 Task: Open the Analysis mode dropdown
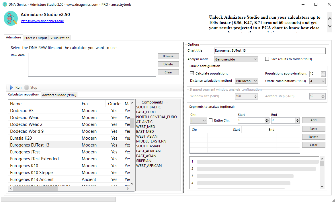pos(236,59)
